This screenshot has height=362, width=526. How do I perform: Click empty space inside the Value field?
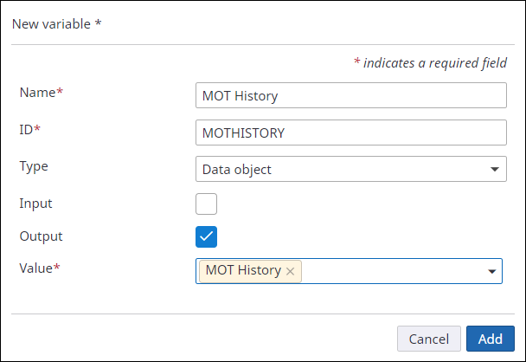389,271
